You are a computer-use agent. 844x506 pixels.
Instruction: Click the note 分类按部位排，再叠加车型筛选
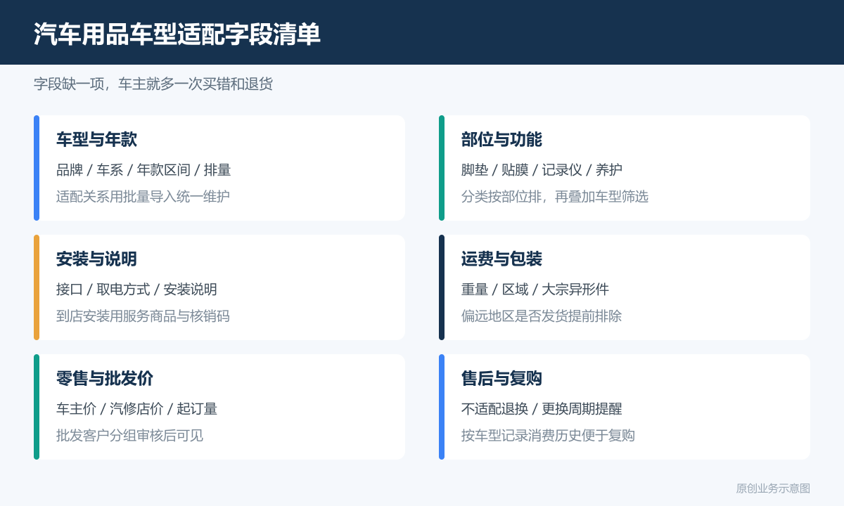point(555,197)
